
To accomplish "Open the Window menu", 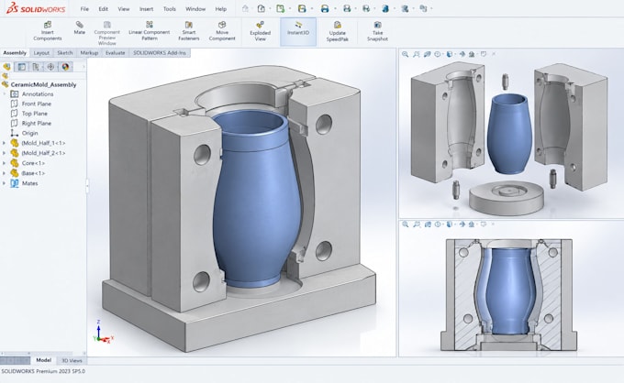I will 195,9.
